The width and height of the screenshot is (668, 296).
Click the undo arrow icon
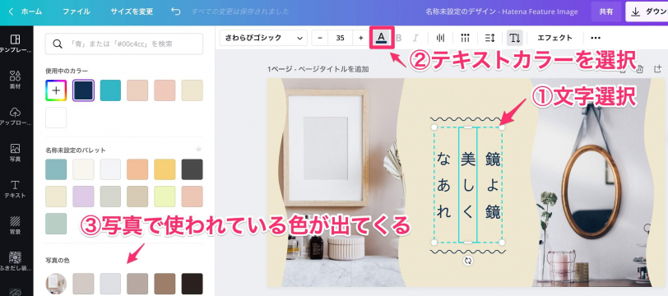pos(175,12)
